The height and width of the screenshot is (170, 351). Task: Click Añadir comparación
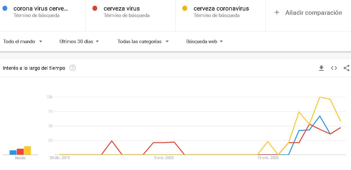[313, 12]
